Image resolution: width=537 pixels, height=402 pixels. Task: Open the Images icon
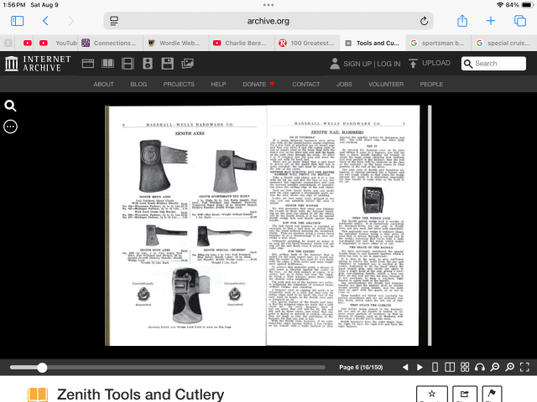187,64
